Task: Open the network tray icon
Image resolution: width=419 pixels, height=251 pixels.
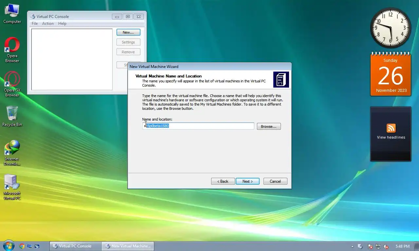Action: click(378, 246)
